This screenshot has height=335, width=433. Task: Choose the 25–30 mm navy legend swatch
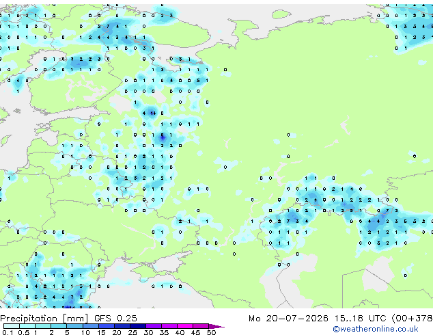(138, 326)
